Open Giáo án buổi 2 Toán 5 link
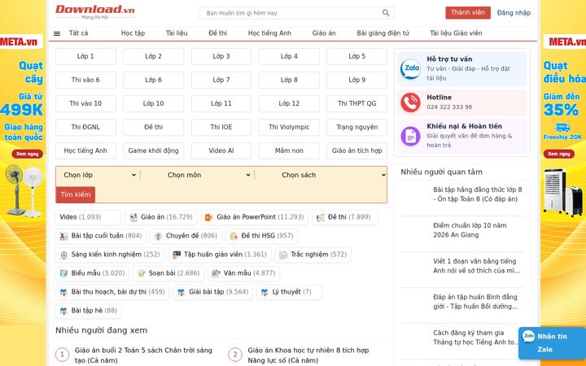The width and height of the screenshot is (586, 366). click(143, 355)
